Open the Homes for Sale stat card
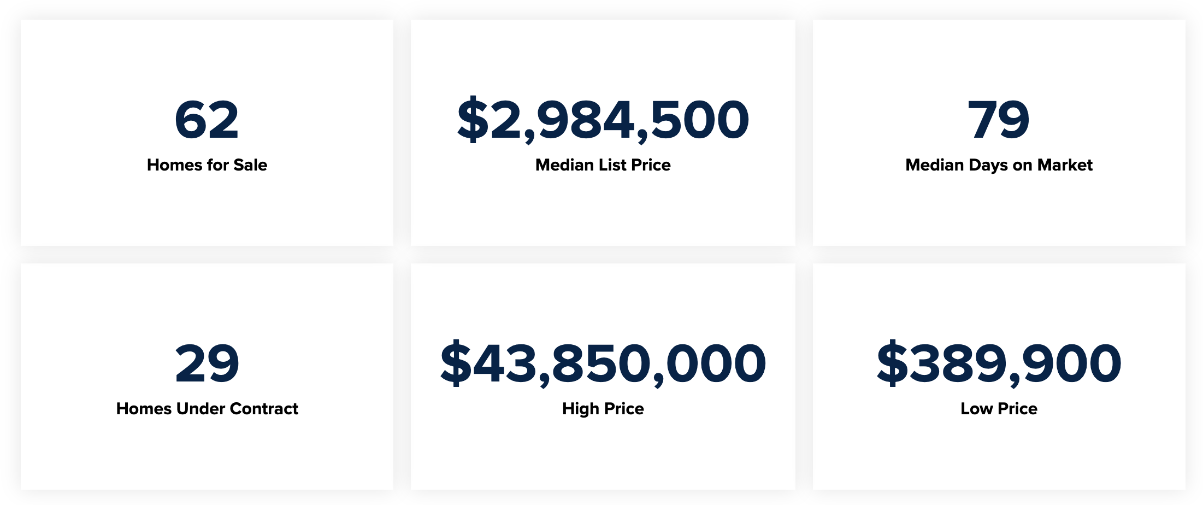The image size is (1203, 505). tap(207, 133)
